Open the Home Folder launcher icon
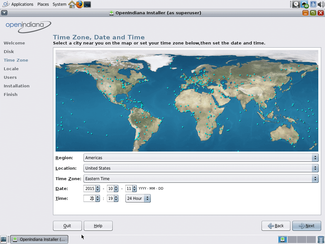This screenshot has width=325, height=244. [x=72, y=4]
